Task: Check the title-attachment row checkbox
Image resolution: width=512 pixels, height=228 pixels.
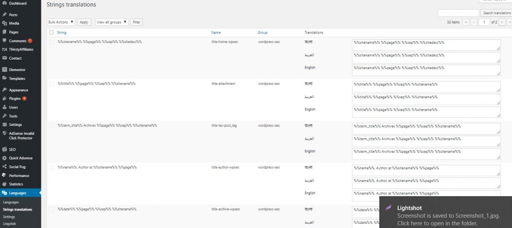Action: (52, 84)
